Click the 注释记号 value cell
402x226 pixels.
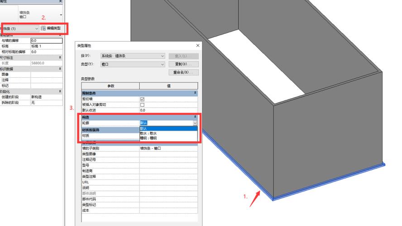[168, 160]
